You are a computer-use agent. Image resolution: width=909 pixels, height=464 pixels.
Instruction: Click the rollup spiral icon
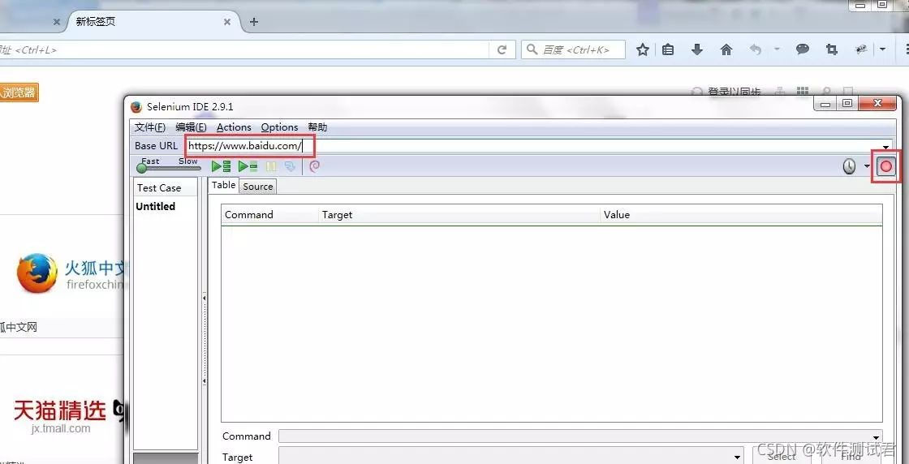pyautogui.click(x=315, y=166)
